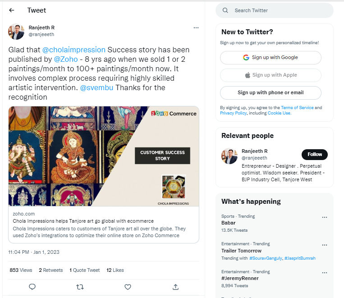Click the share upload icon
The image size is (344, 298).
click(x=175, y=287)
